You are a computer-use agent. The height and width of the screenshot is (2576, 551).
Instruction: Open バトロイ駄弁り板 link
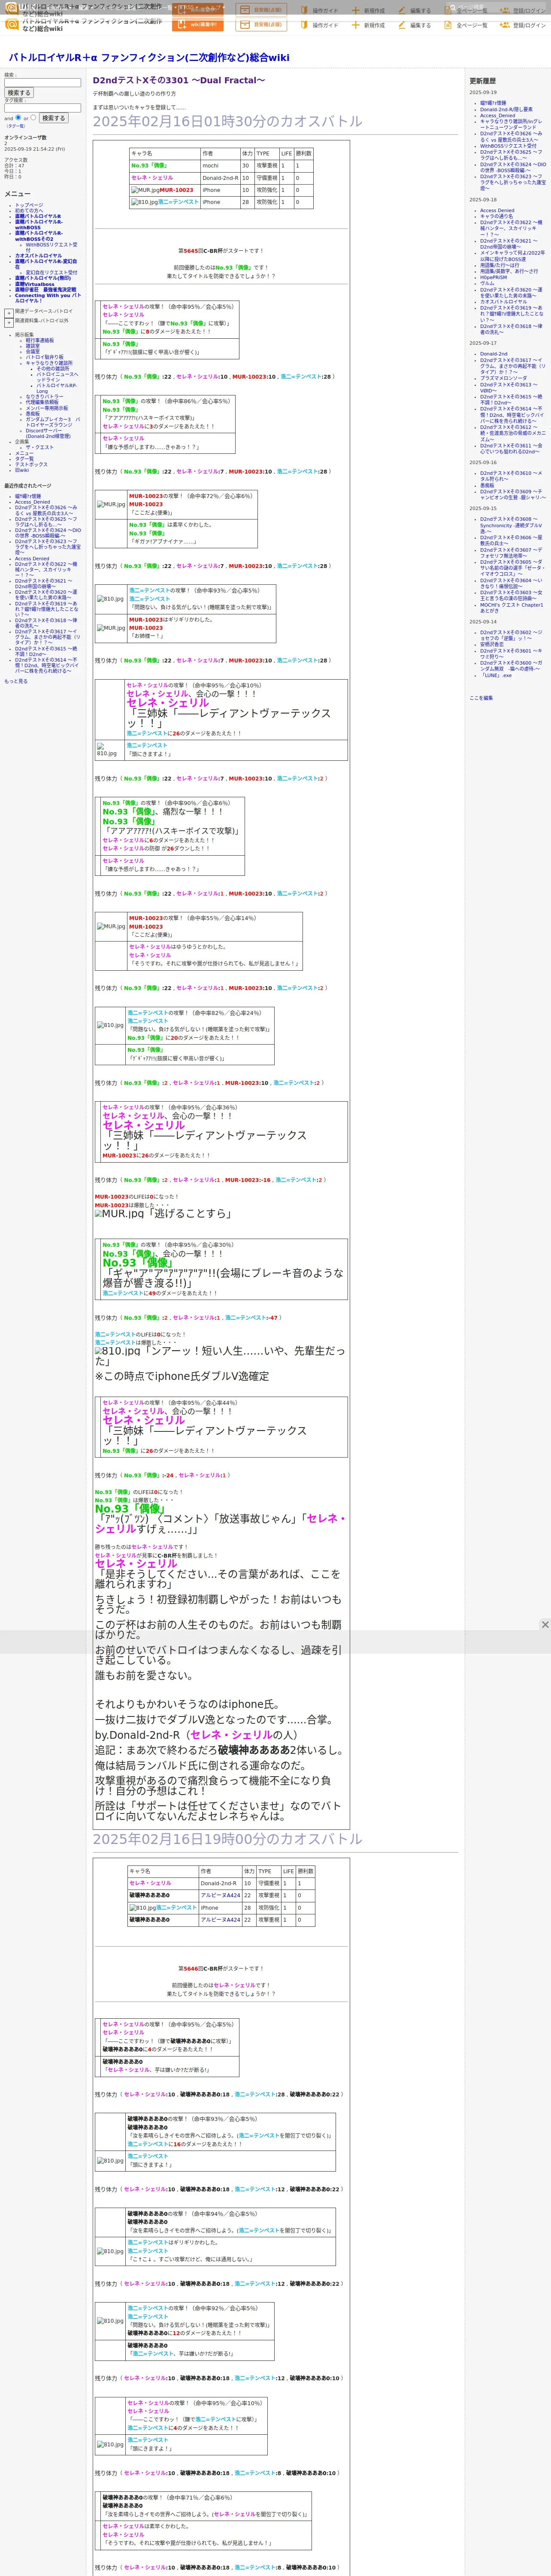click(x=45, y=358)
